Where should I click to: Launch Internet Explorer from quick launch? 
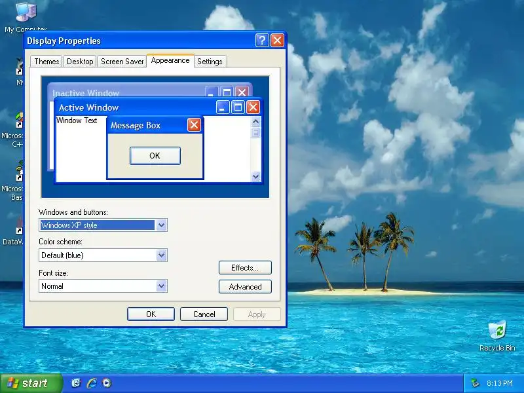(x=92, y=383)
